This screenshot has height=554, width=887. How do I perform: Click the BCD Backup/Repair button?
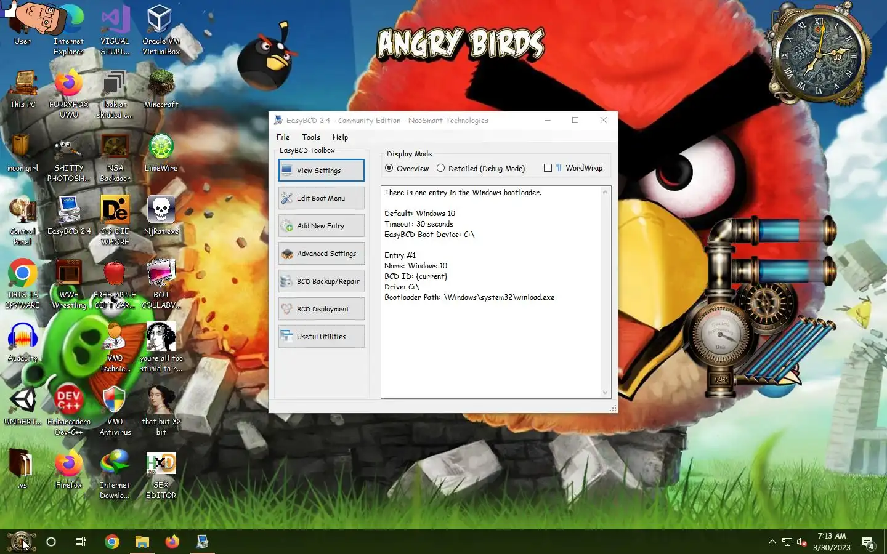[x=321, y=281]
